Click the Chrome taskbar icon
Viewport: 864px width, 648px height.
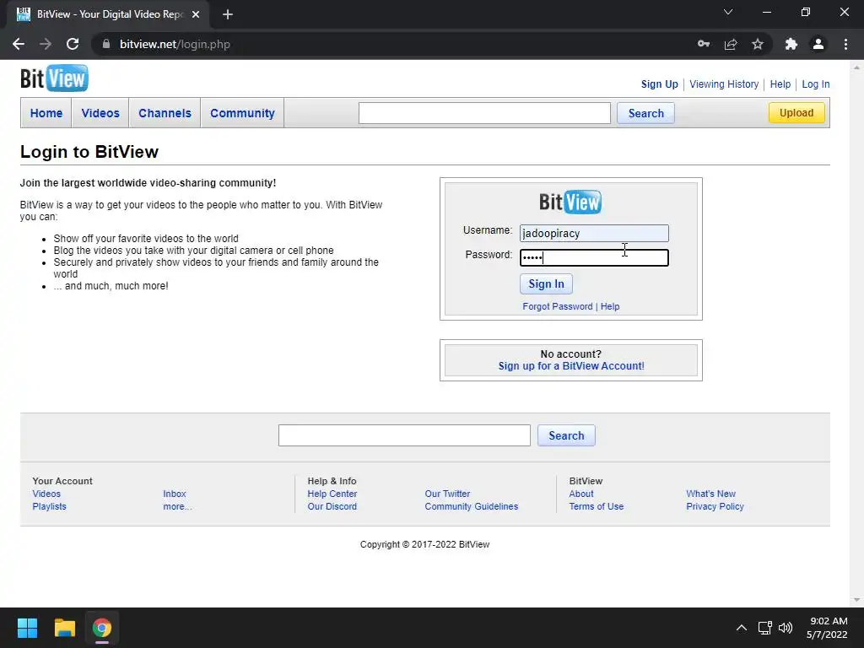(x=102, y=628)
